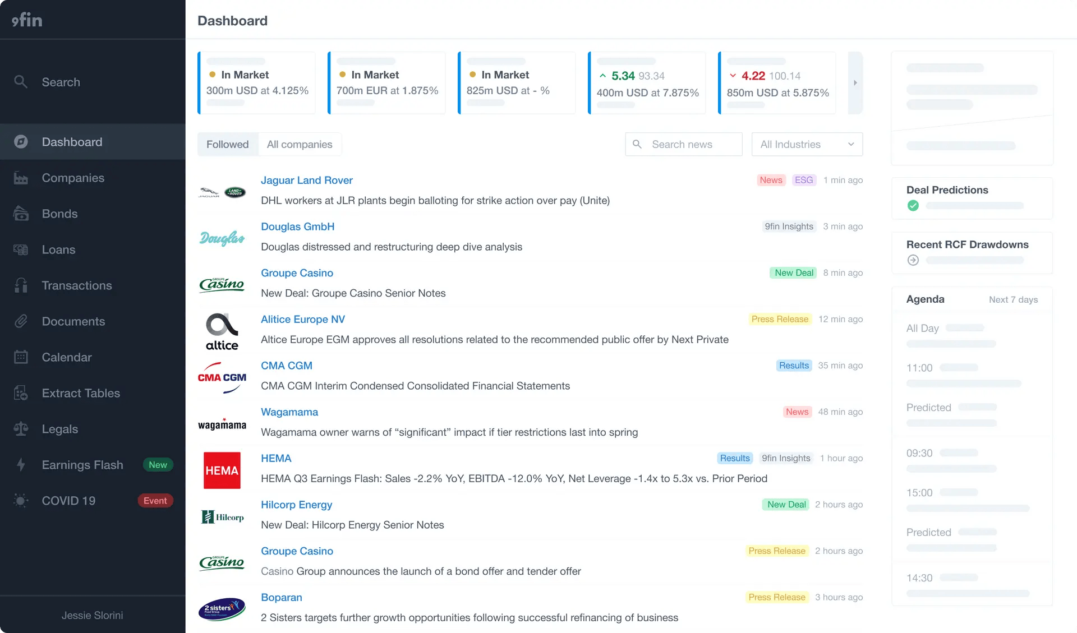Open the Jaguar Land Rover company link
The image size is (1077, 633).
click(x=307, y=180)
